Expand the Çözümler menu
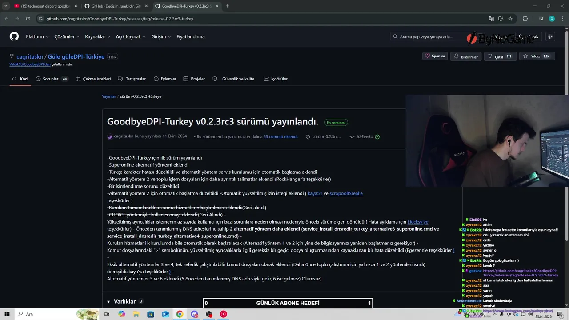Screen dimensions: 569x320 tap(67, 36)
